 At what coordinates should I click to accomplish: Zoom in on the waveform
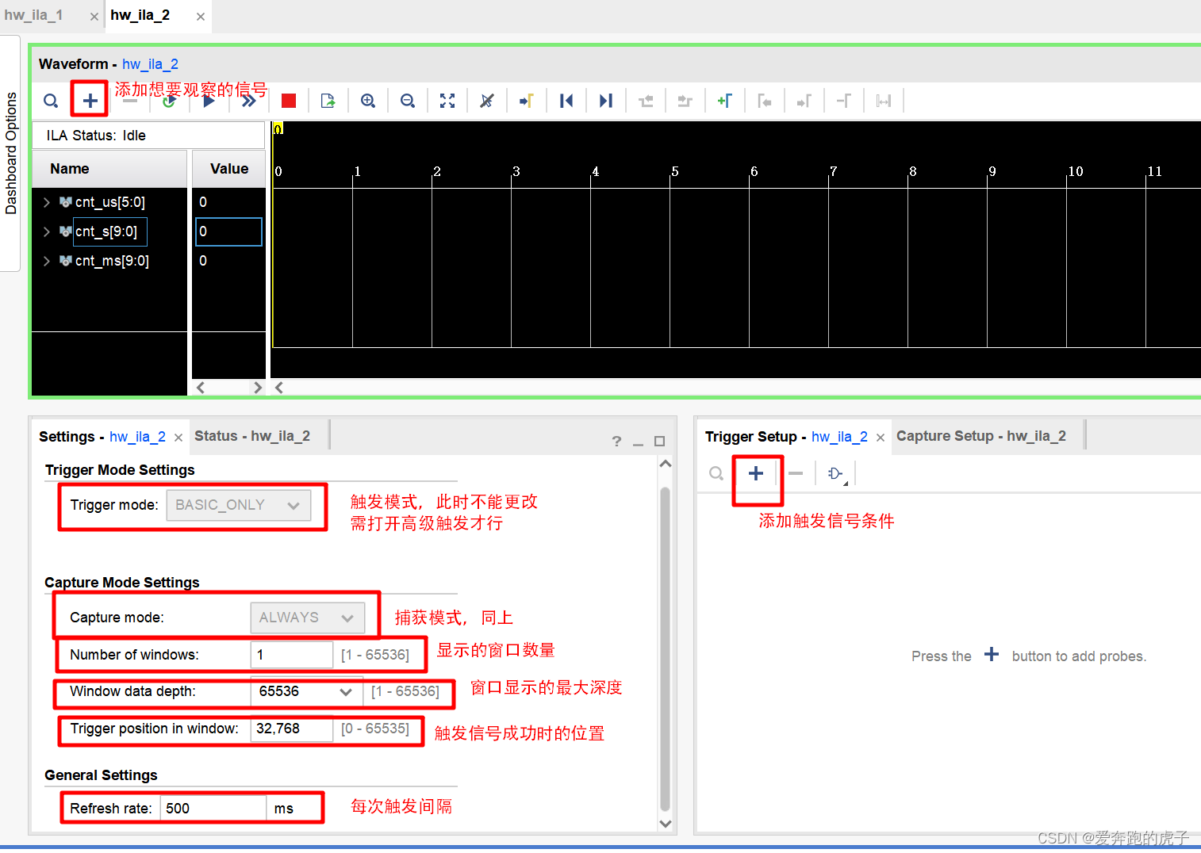pyautogui.click(x=367, y=100)
